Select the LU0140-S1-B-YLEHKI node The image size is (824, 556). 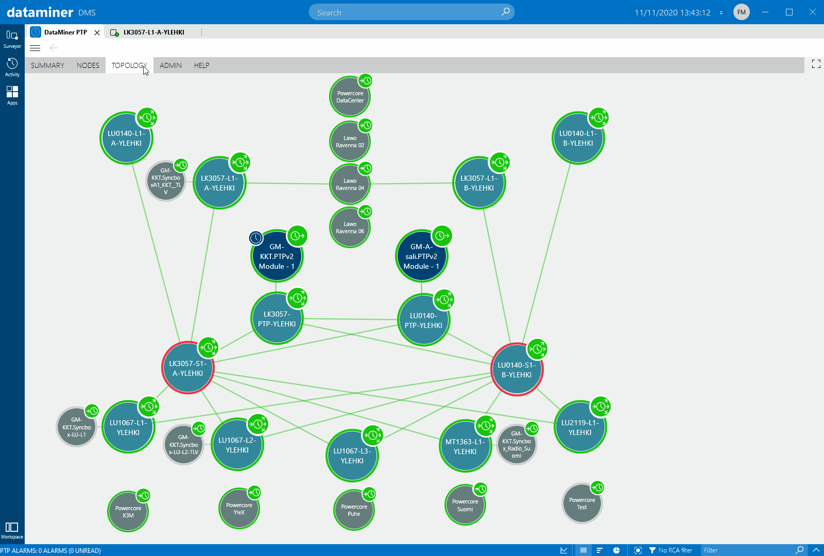click(517, 370)
